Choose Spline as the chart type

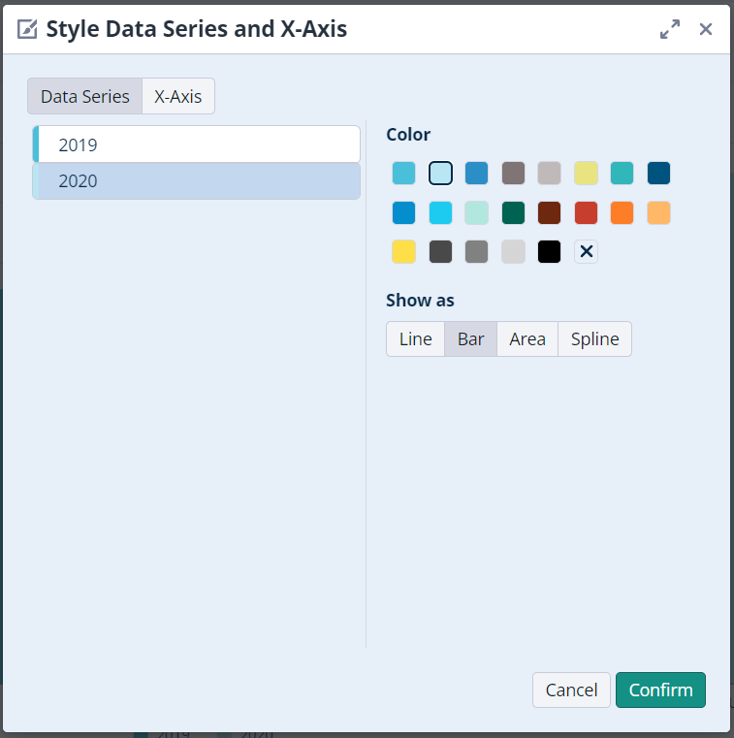point(594,339)
